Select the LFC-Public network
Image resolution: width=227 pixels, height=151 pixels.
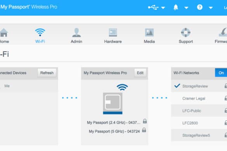pos(199,111)
